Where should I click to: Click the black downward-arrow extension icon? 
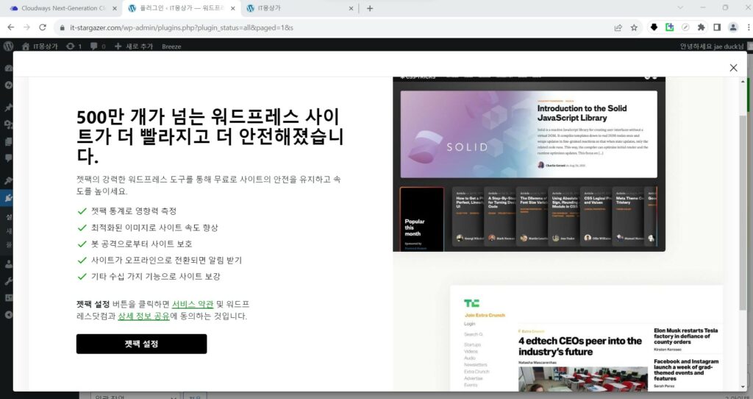coord(654,27)
